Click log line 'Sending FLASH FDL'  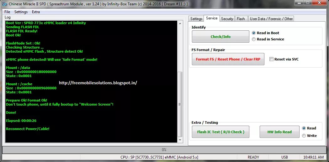pos(23,27)
